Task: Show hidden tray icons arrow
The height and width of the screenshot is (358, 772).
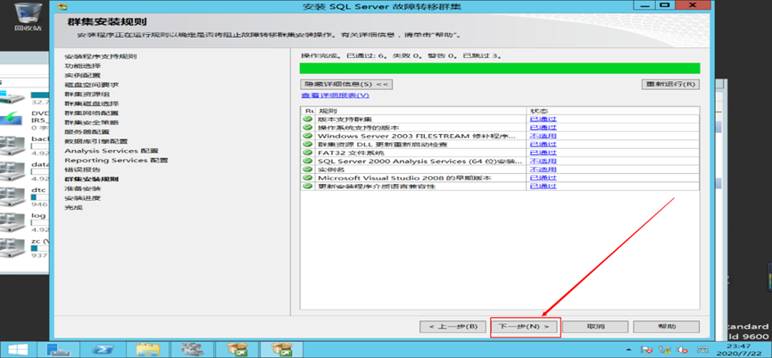Action: [630, 350]
